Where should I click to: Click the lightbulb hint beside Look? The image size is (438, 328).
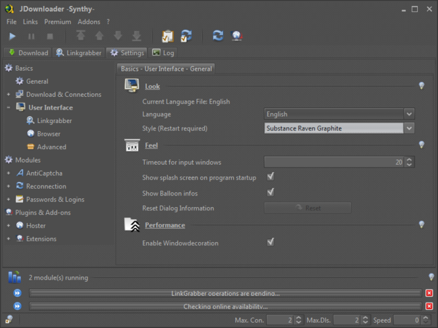(422, 85)
